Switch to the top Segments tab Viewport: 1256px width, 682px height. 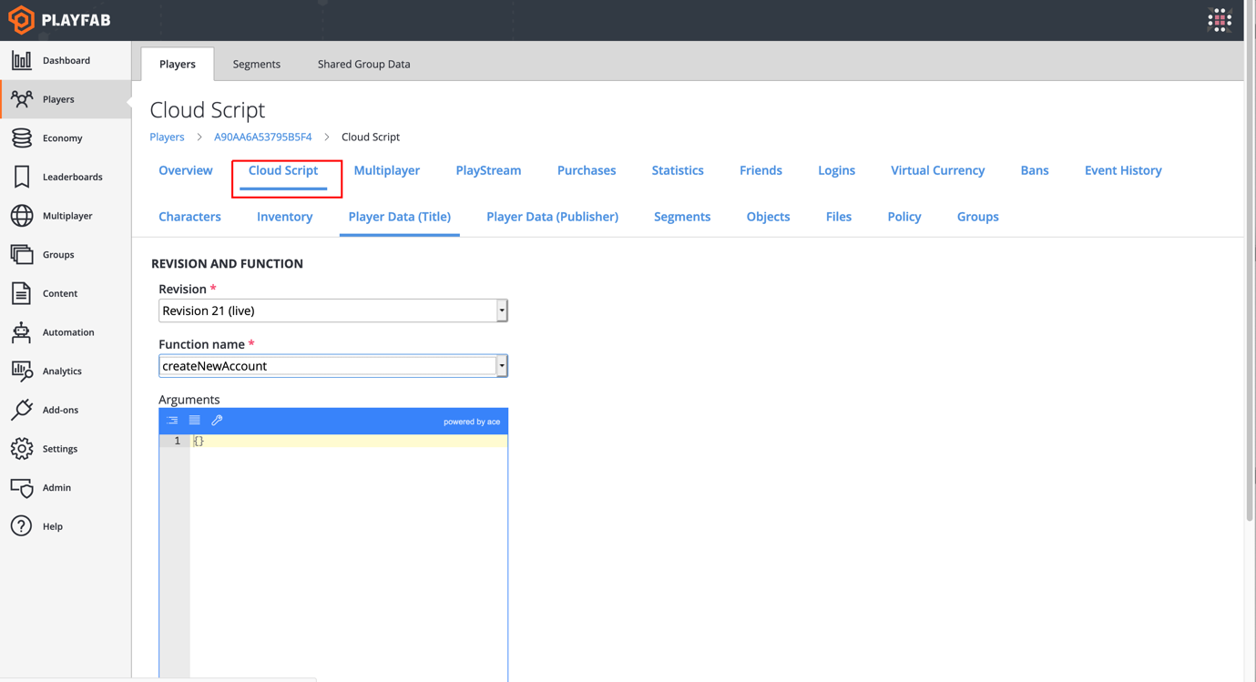(257, 64)
